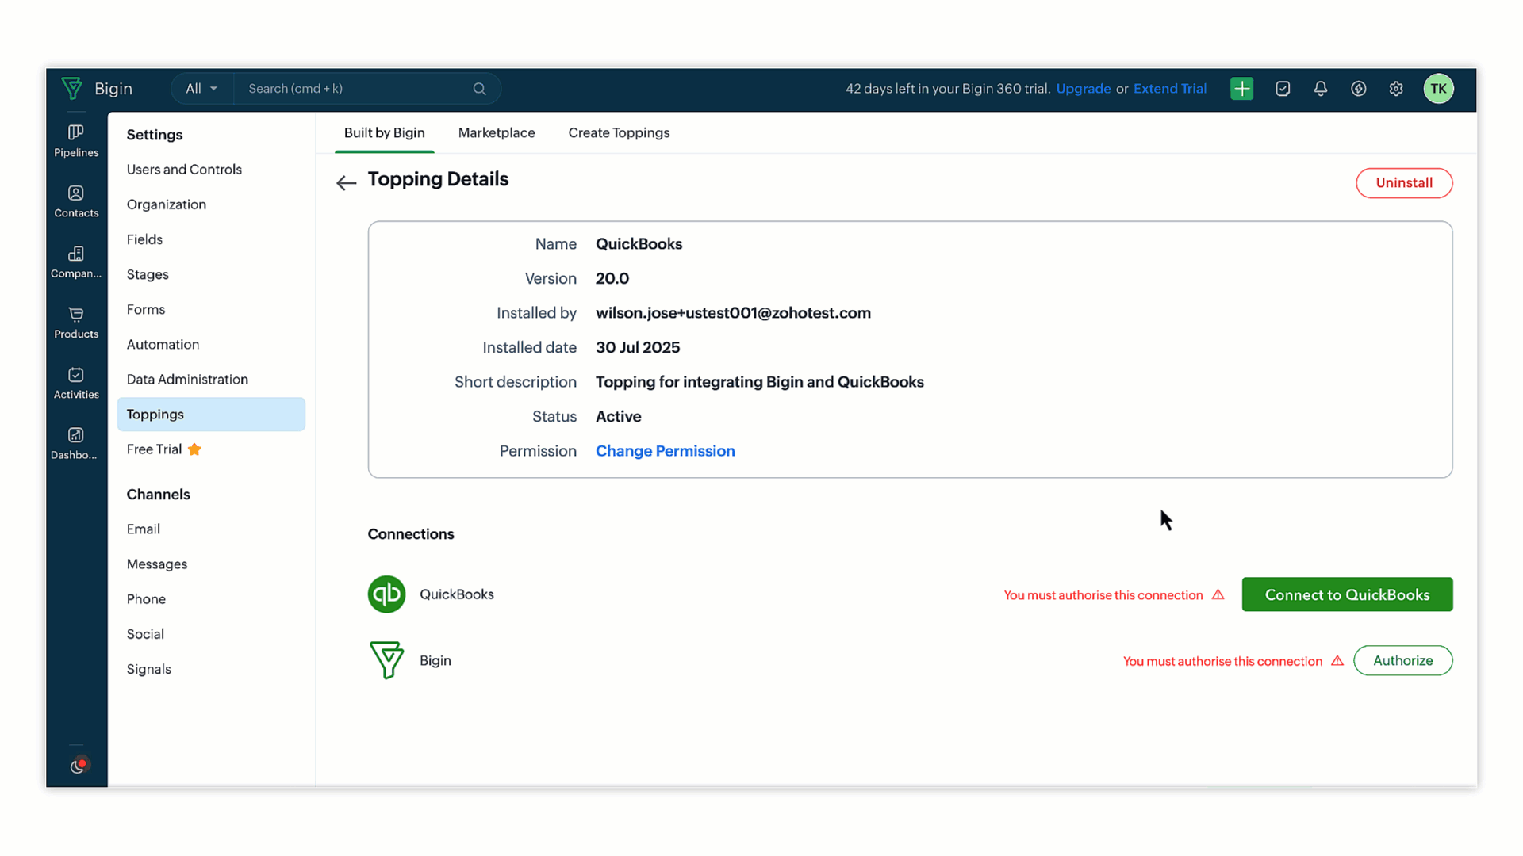Open Social channel settings
This screenshot has width=1523, height=856.
click(145, 634)
